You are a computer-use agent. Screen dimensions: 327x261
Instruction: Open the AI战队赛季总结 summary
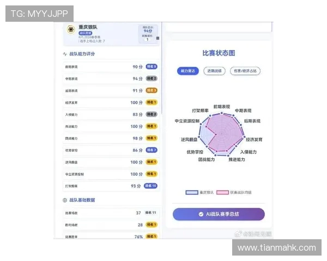219,214
